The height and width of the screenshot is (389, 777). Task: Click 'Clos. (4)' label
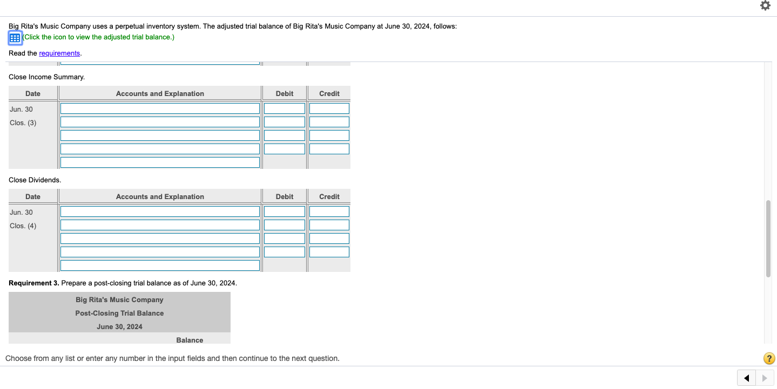[x=23, y=226]
